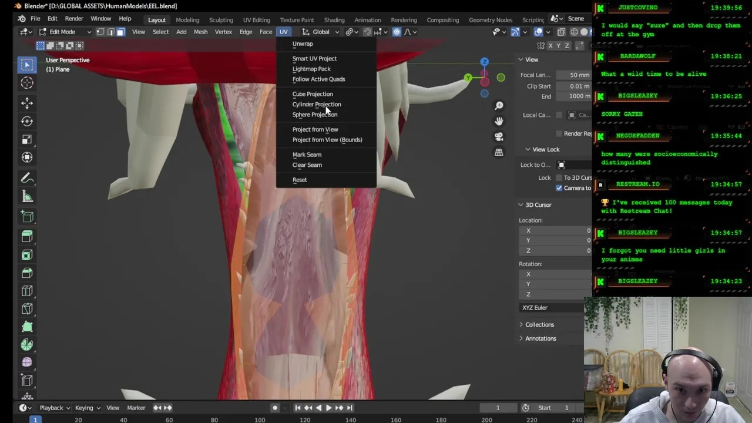
Task: Activate the 3D Cursor tool
Action: [27, 83]
